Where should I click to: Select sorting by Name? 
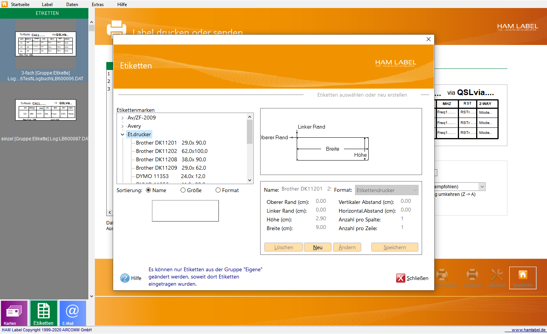click(148, 190)
